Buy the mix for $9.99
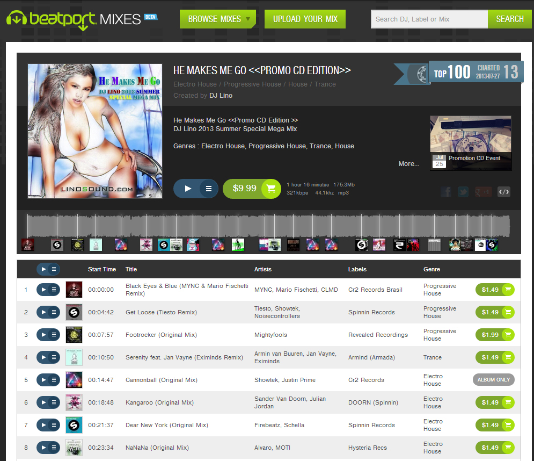534x461 pixels. 252,189
